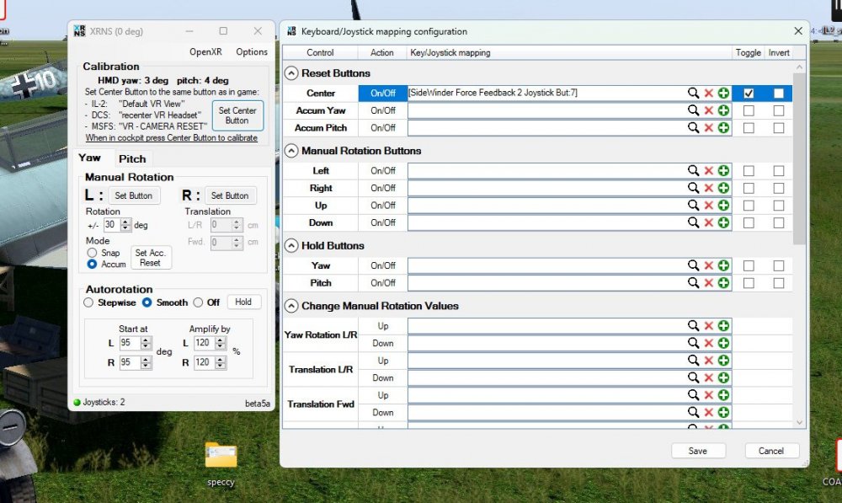Click magnifier icon in the Left rotation row
This screenshot has height=503, width=842.
pyautogui.click(x=693, y=171)
